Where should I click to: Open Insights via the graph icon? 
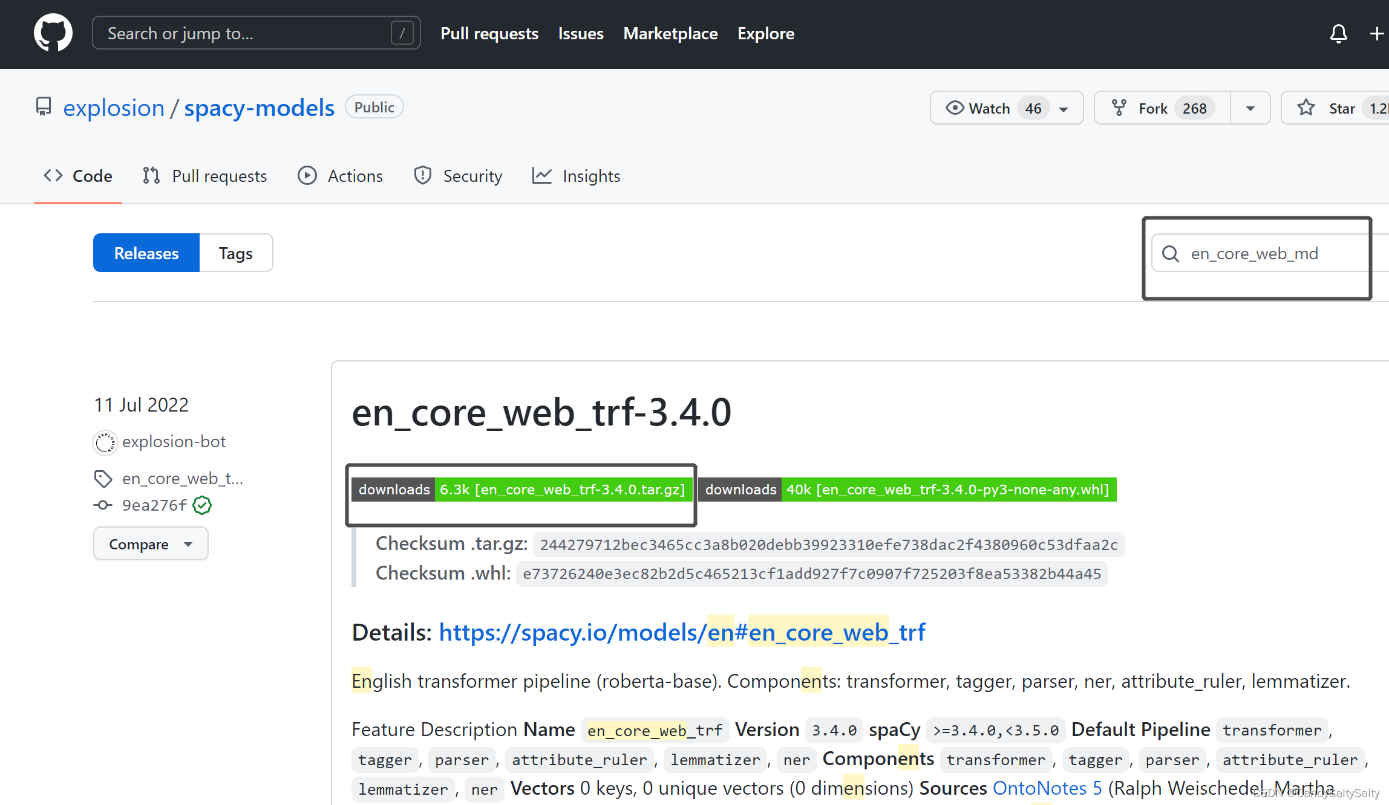coord(542,175)
